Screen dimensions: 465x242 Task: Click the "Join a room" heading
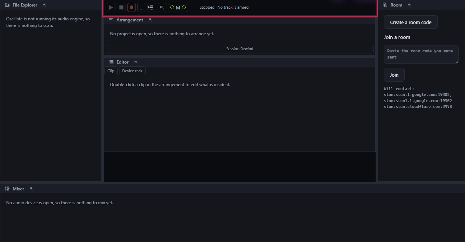[397, 37]
